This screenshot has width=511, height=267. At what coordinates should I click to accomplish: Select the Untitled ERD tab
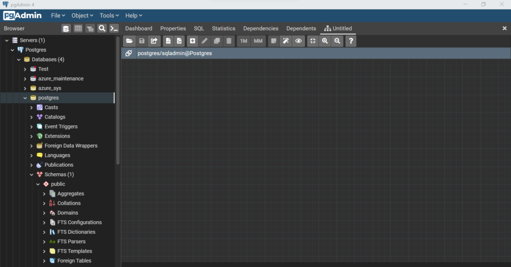click(338, 28)
